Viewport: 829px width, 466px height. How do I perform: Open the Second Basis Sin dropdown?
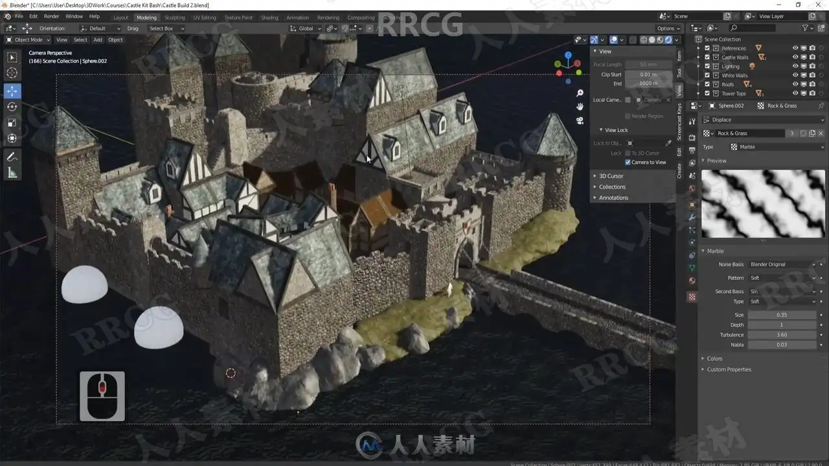click(783, 291)
